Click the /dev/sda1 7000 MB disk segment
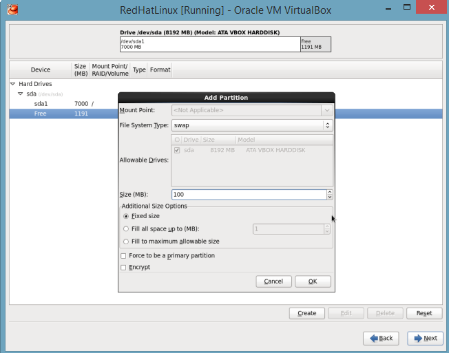Viewport: 449px width, 353px height. (x=210, y=44)
